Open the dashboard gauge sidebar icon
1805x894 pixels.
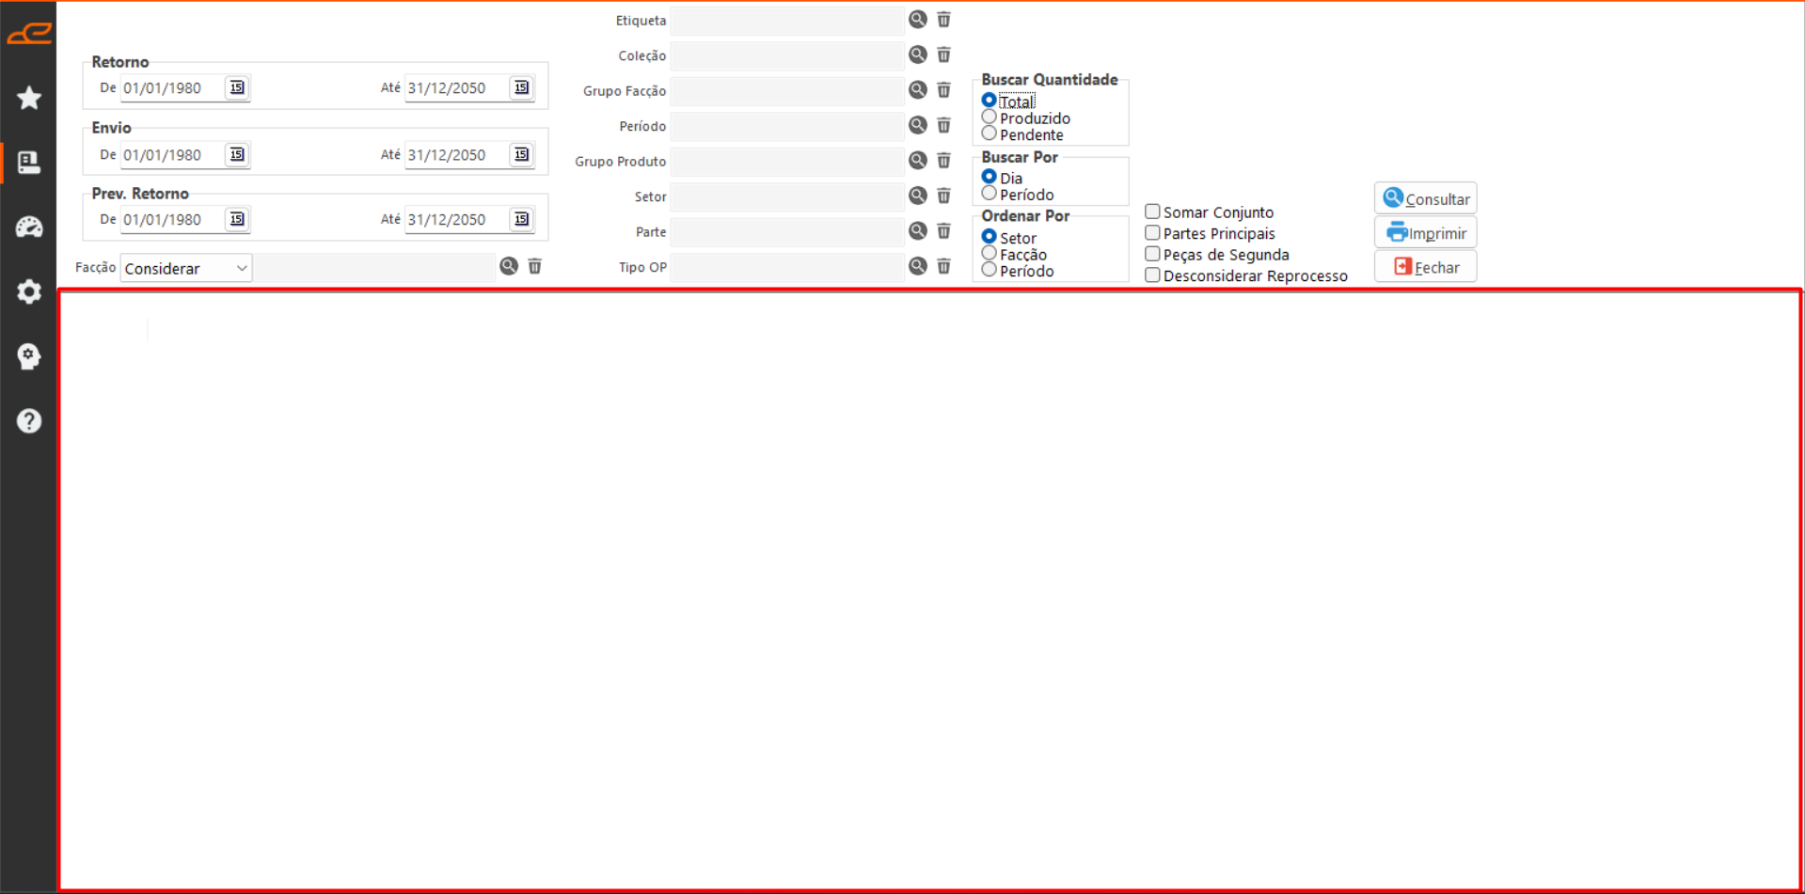(29, 227)
